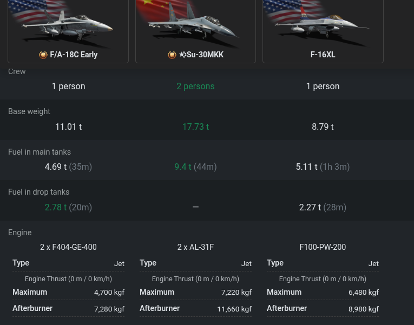
Task: Select the Su-30MKK name link
Action: [x=205, y=55]
